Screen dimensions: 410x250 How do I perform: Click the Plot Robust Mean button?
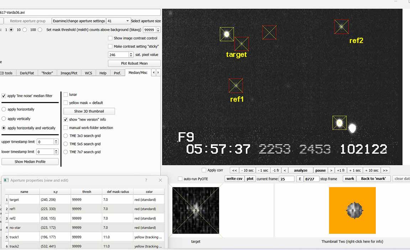(134, 63)
